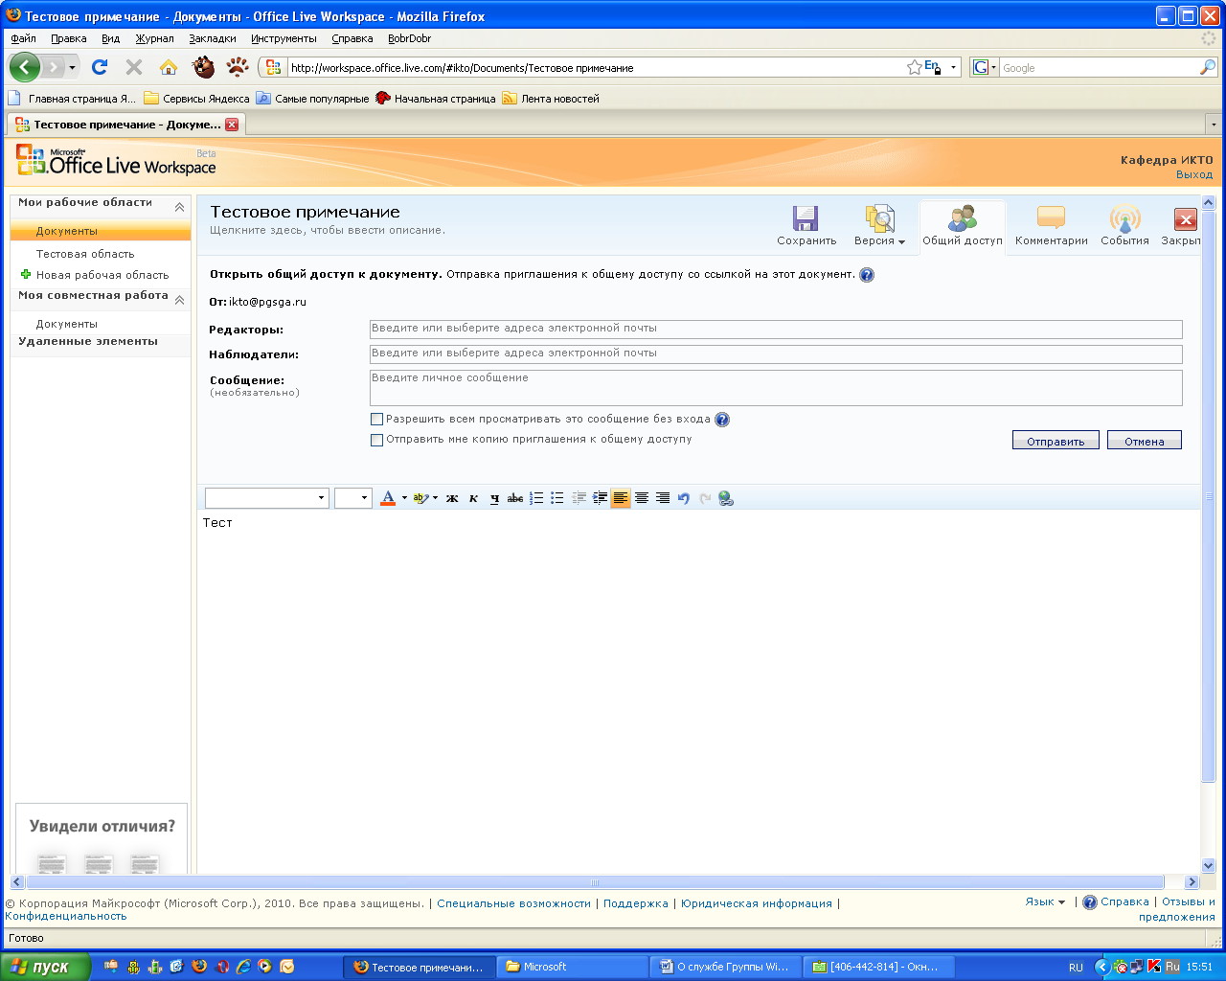Toggle italic К formatting
Screen dimensions: 1226x981
coord(473,498)
